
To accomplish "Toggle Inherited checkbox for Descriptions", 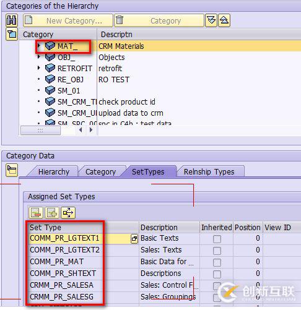I will coord(217,274).
